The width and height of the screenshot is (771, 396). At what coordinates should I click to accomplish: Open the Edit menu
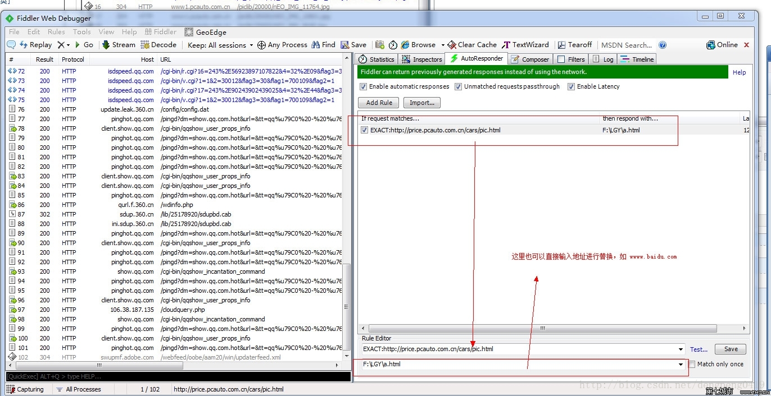tap(34, 32)
